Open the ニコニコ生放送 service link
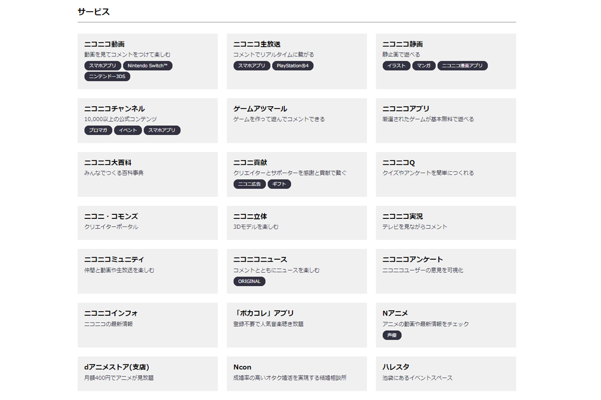 [257, 44]
